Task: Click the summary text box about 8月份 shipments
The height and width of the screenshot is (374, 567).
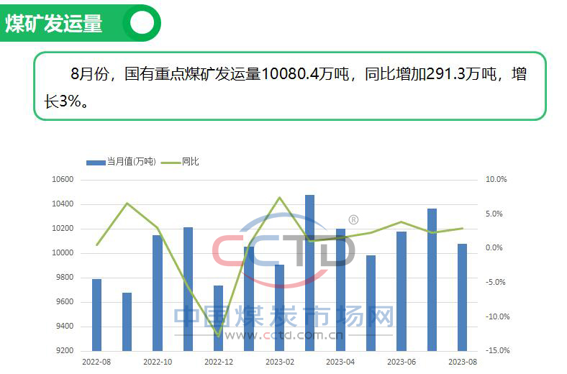Action: tap(290, 86)
